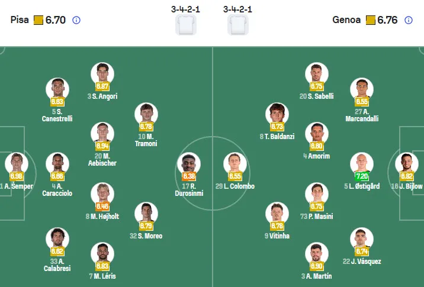This screenshot has width=424, height=287.
Task: Click M. Højholt's 6.46 rating badge
Action: (x=102, y=207)
